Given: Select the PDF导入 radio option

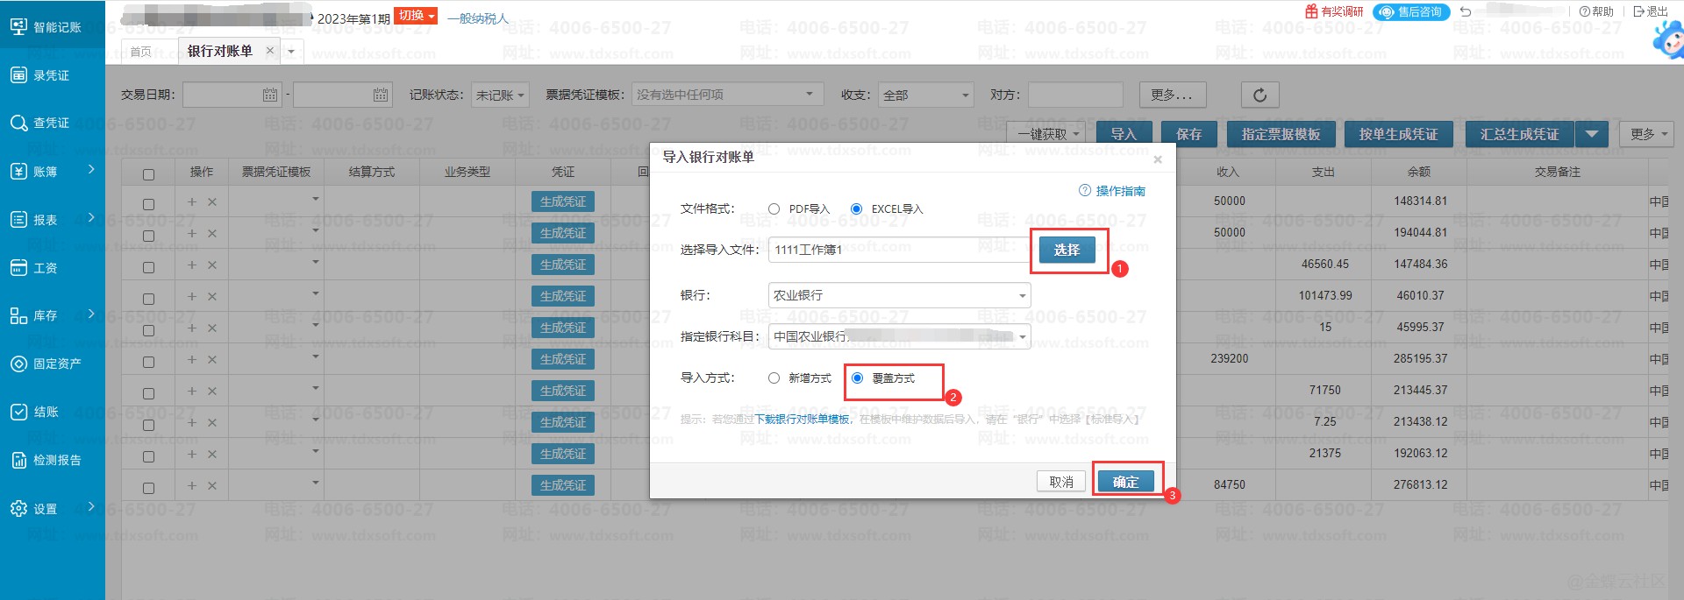Looking at the screenshot, I should (774, 209).
